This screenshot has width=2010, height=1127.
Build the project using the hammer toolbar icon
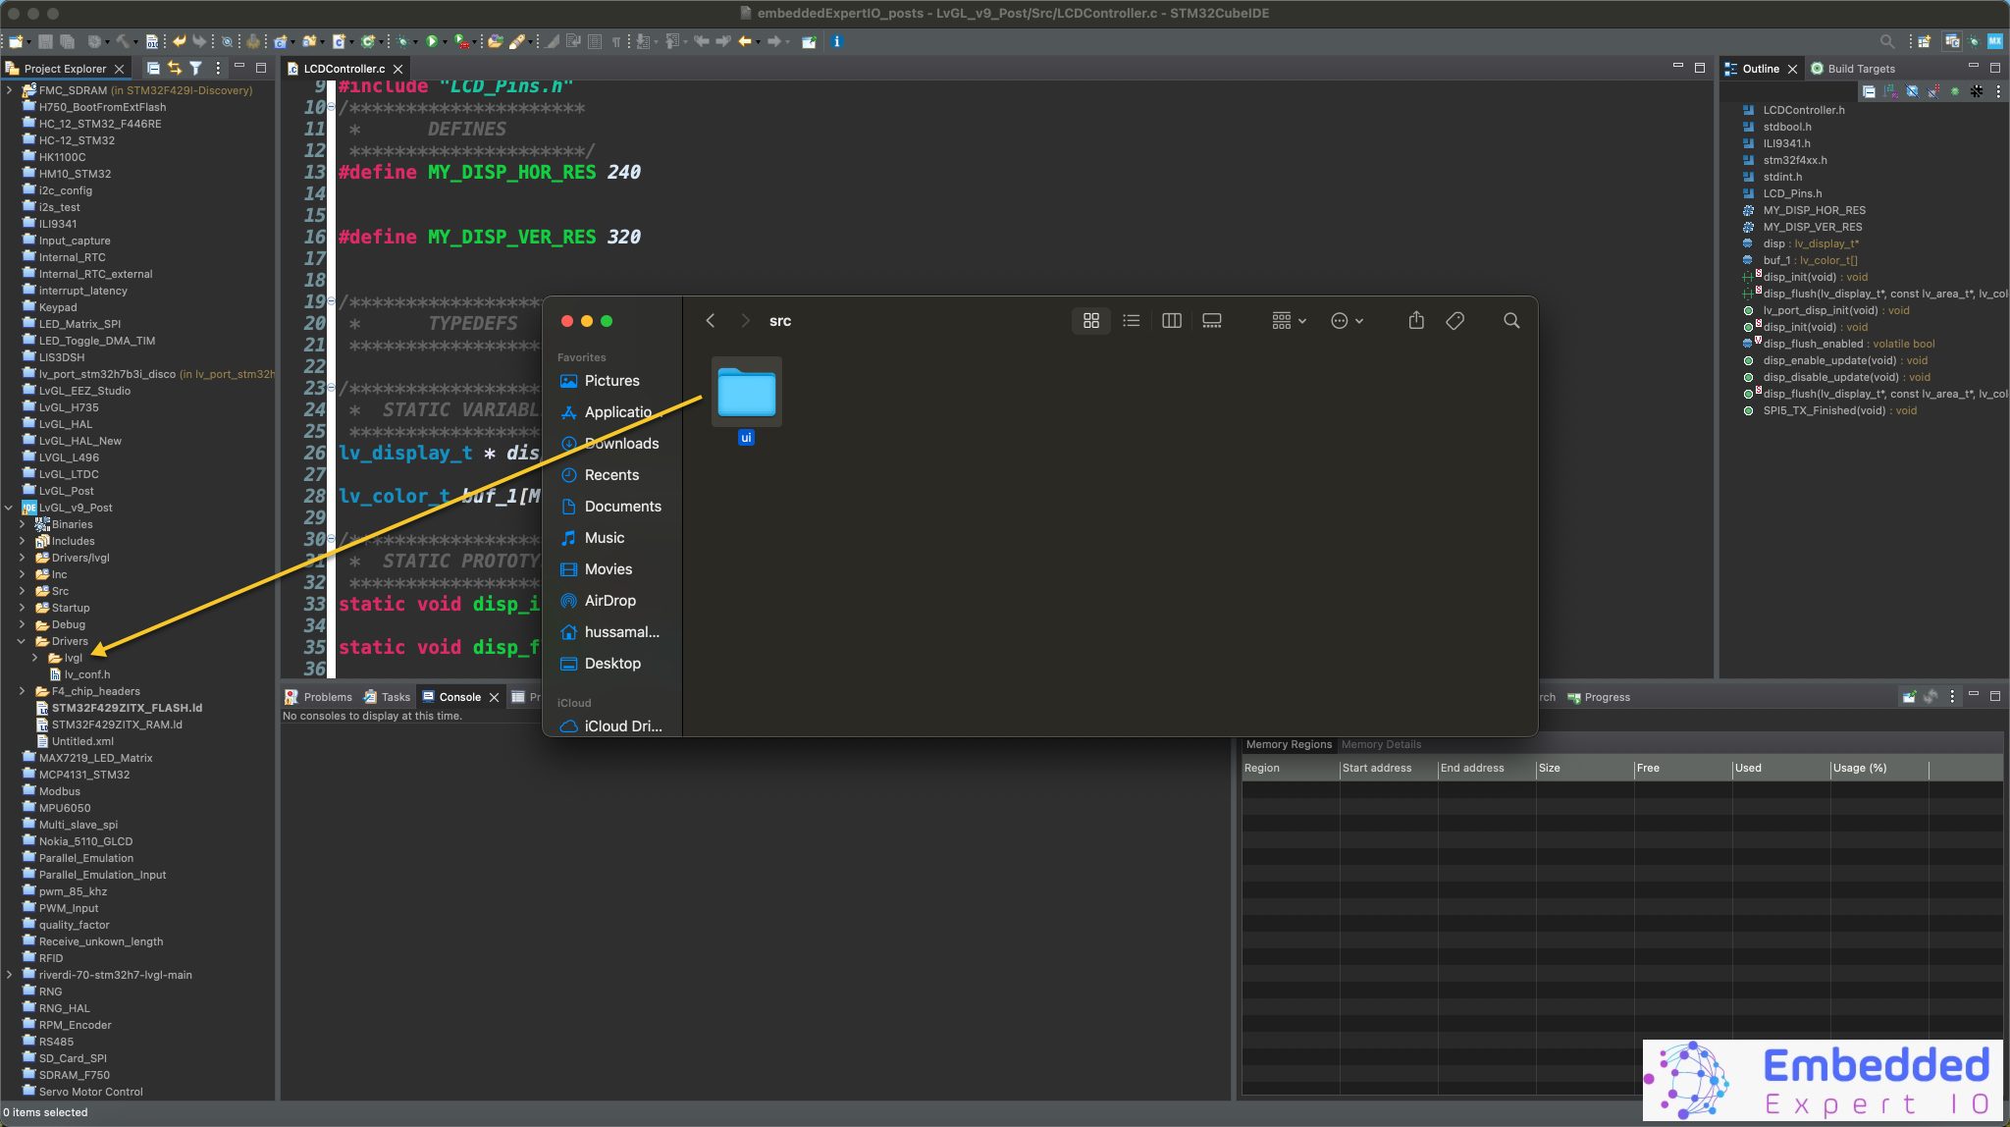point(121,41)
